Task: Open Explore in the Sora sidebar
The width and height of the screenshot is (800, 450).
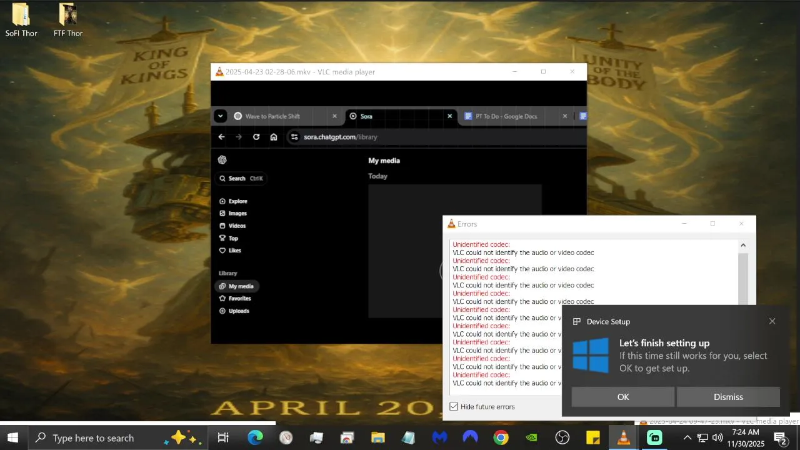Action: coord(233,201)
